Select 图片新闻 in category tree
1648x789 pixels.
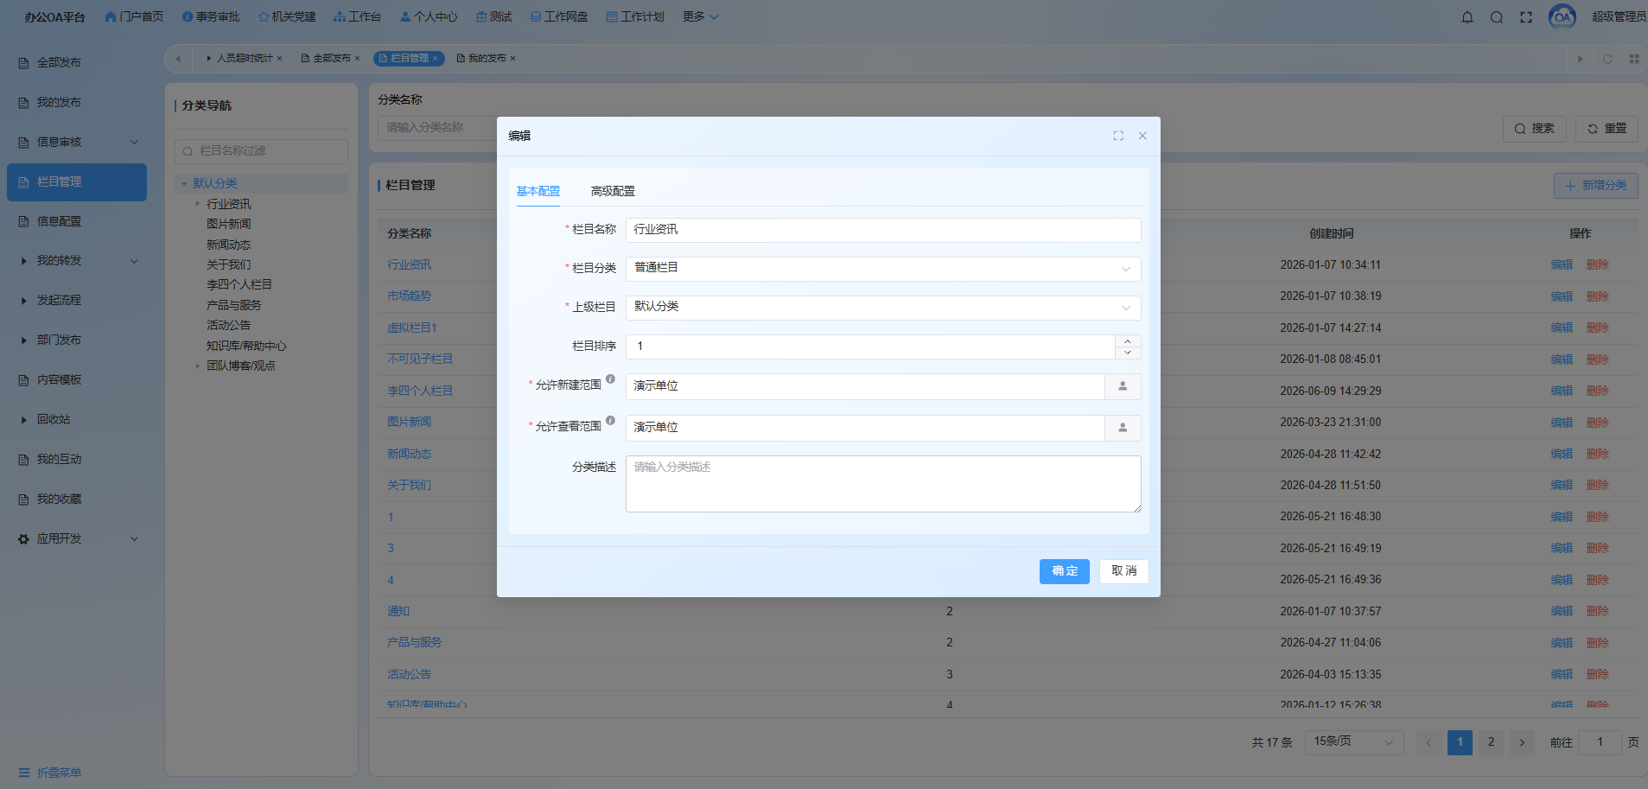228,225
